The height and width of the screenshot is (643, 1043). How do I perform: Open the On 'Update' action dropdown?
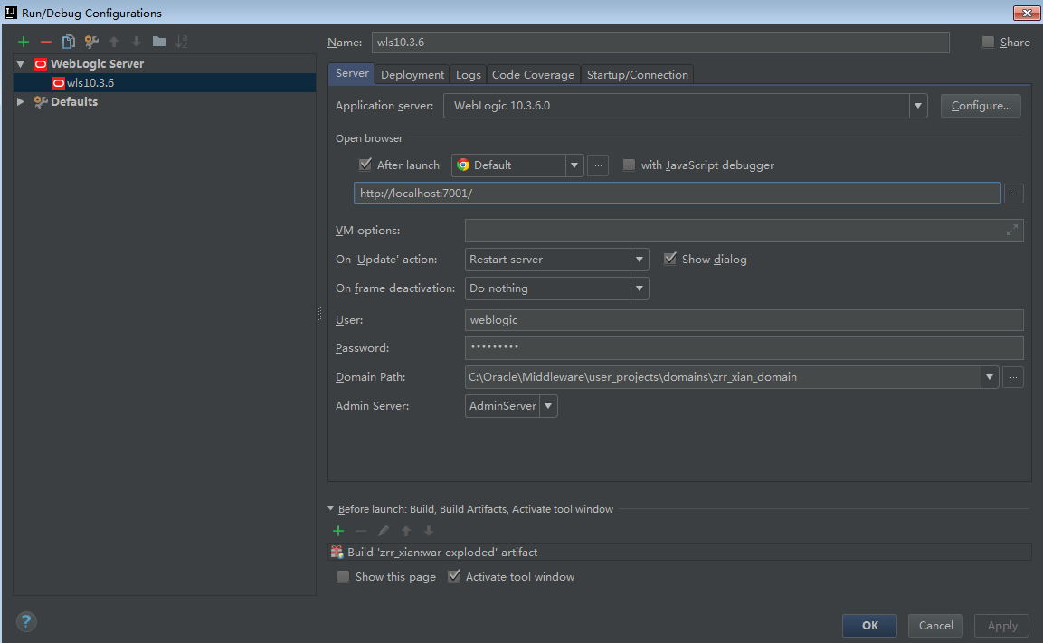click(x=640, y=260)
